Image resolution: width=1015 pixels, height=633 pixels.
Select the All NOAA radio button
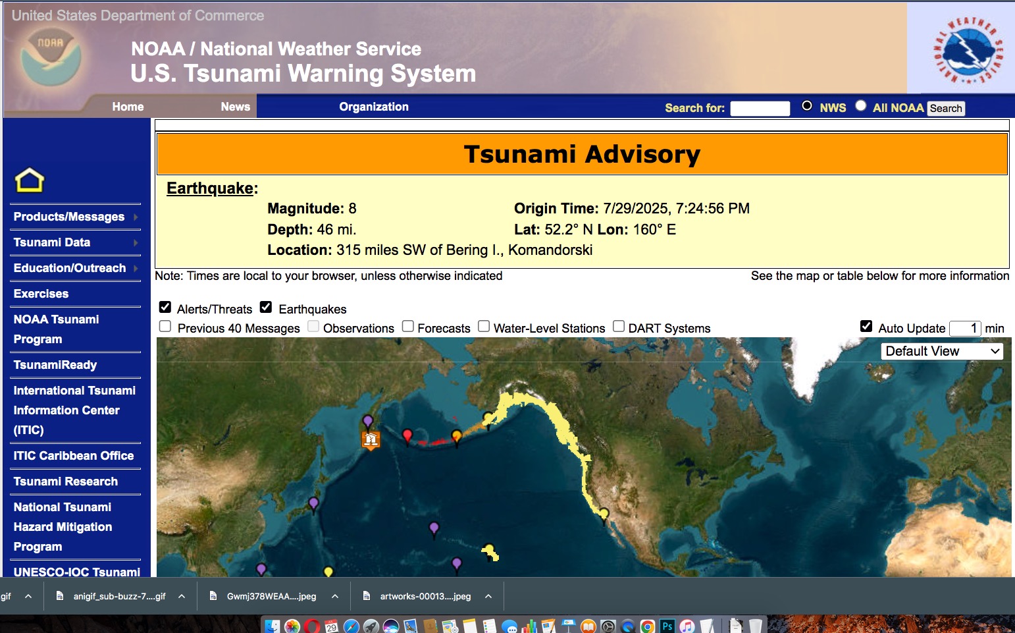click(861, 105)
